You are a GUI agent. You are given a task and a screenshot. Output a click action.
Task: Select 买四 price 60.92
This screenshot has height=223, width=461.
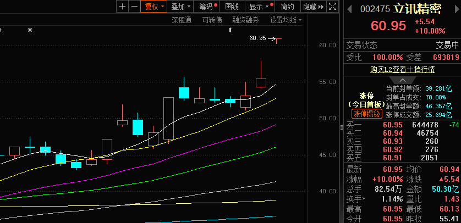coord(392,149)
